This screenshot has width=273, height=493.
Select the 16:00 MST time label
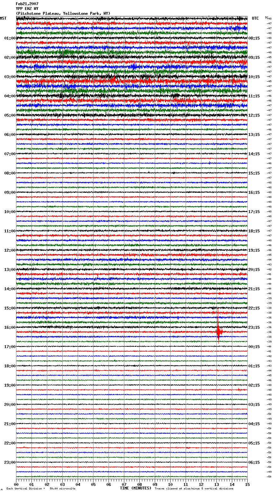coord(10,327)
